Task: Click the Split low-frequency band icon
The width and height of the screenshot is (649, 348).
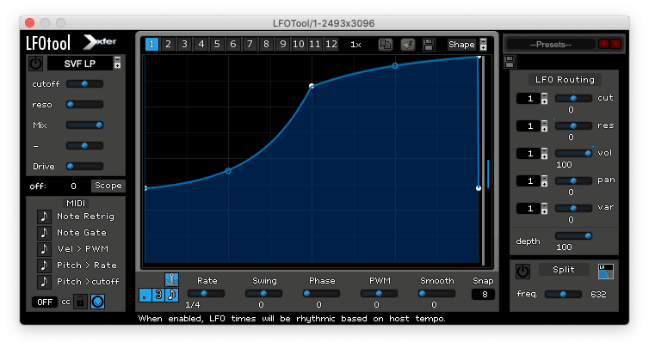Action: click(606, 272)
